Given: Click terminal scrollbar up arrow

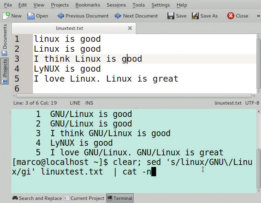Looking at the screenshot, I should click(259, 111).
